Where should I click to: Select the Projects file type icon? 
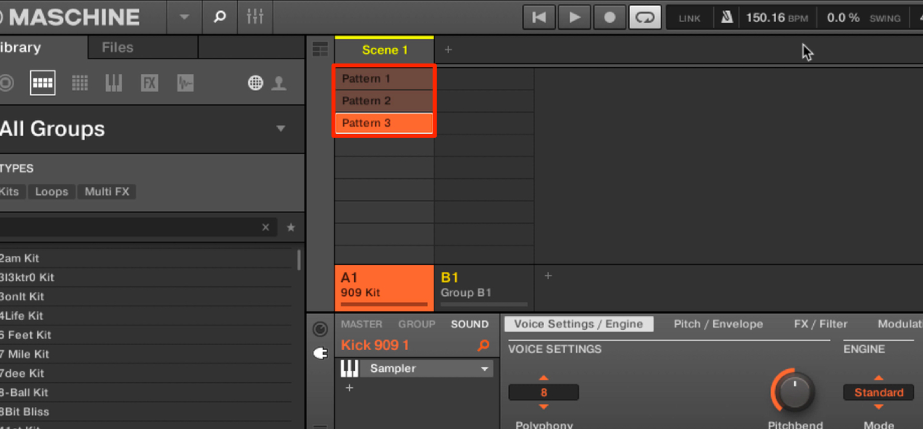(6, 83)
